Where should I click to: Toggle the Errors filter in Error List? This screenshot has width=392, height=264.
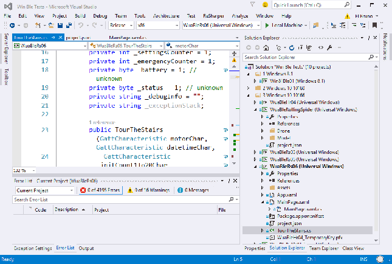tap(101, 190)
